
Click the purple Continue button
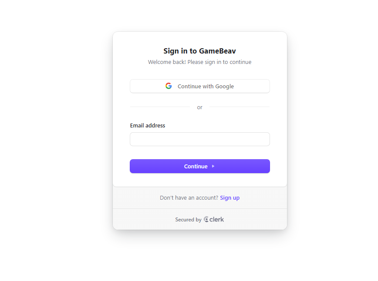tap(199, 166)
